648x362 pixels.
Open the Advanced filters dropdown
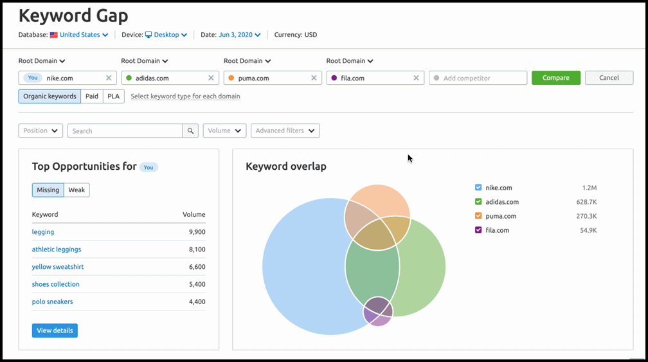point(285,131)
